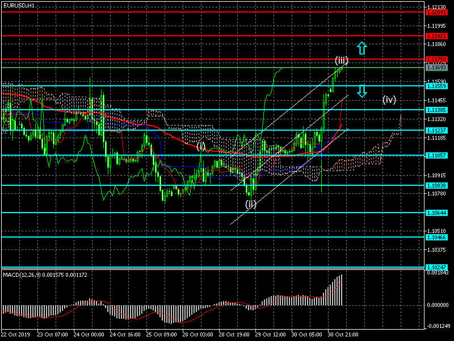Screen dimensions: 454x341
Task: Select the wave (i) label
Action: pyautogui.click(x=201, y=146)
